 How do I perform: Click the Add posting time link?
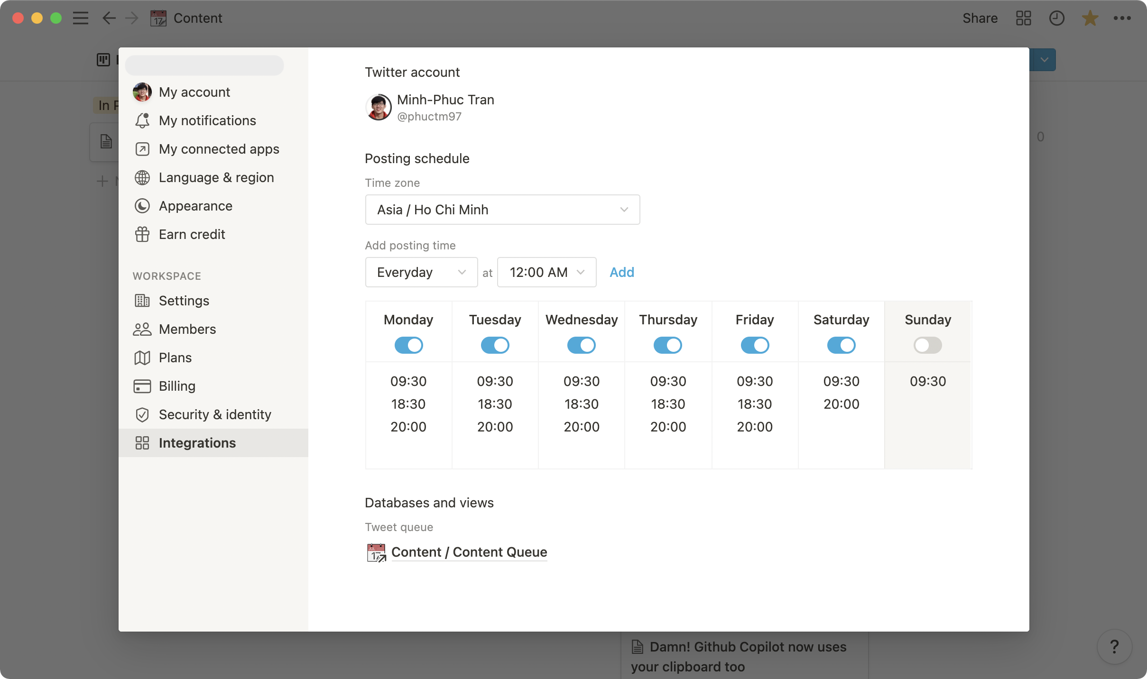click(621, 272)
